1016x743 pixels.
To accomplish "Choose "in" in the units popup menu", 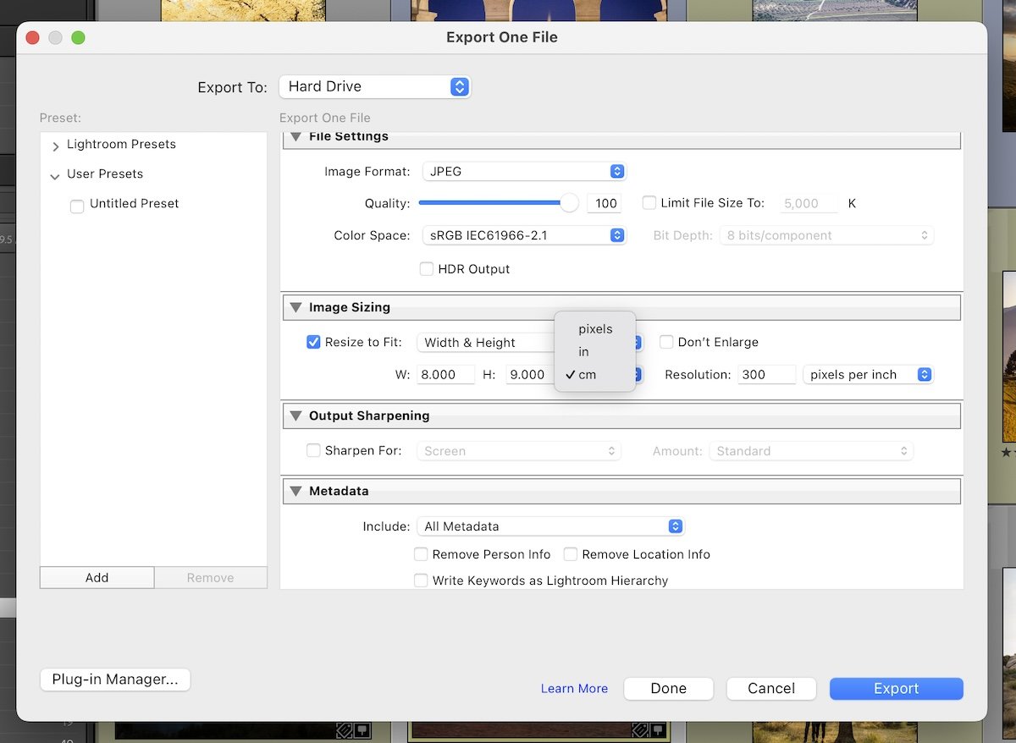I will tap(583, 351).
